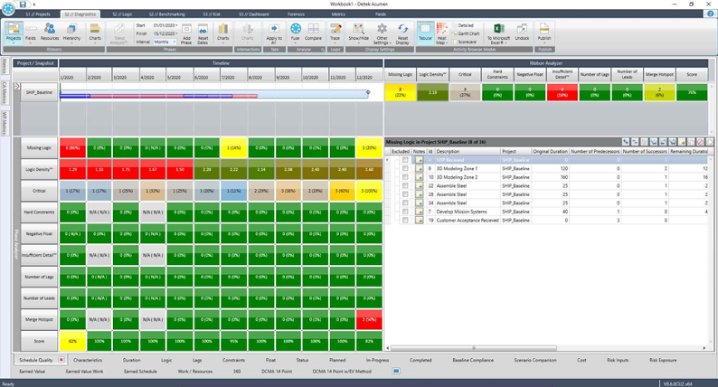Open Charts in the Ribbons group

click(95, 33)
